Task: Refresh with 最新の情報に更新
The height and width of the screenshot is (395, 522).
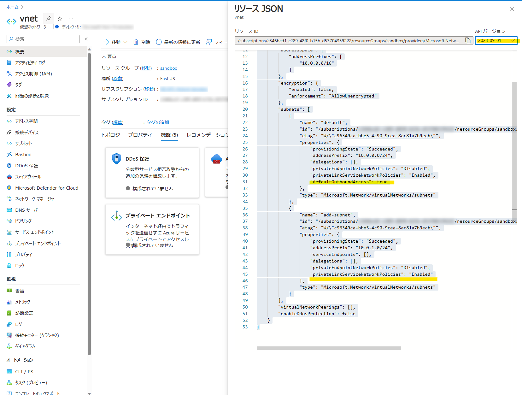Action: pyautogui.click(x=178, y=42)
